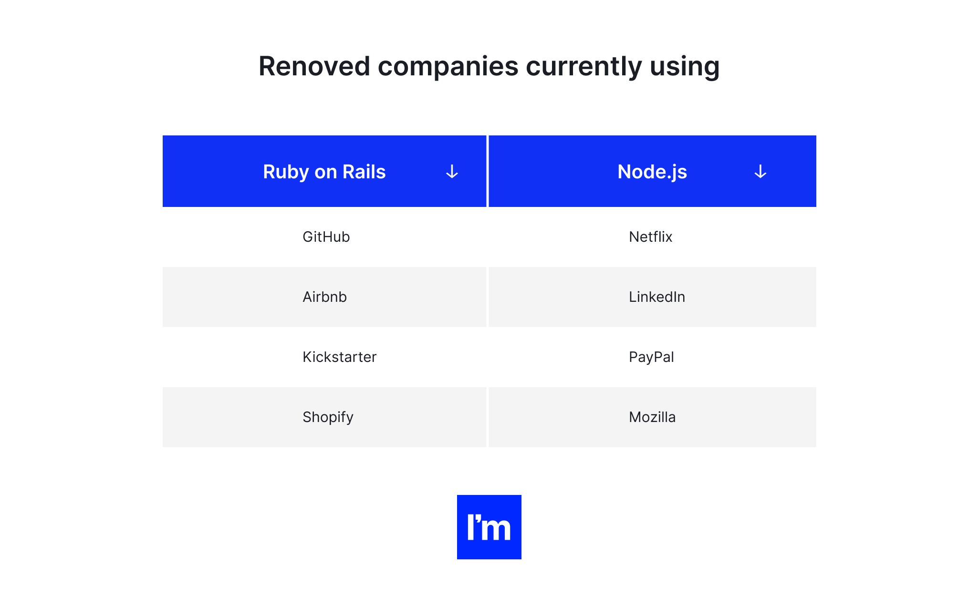Click the word currently in the heading
This screenshot has width=979, height=607.
point(584,67)
